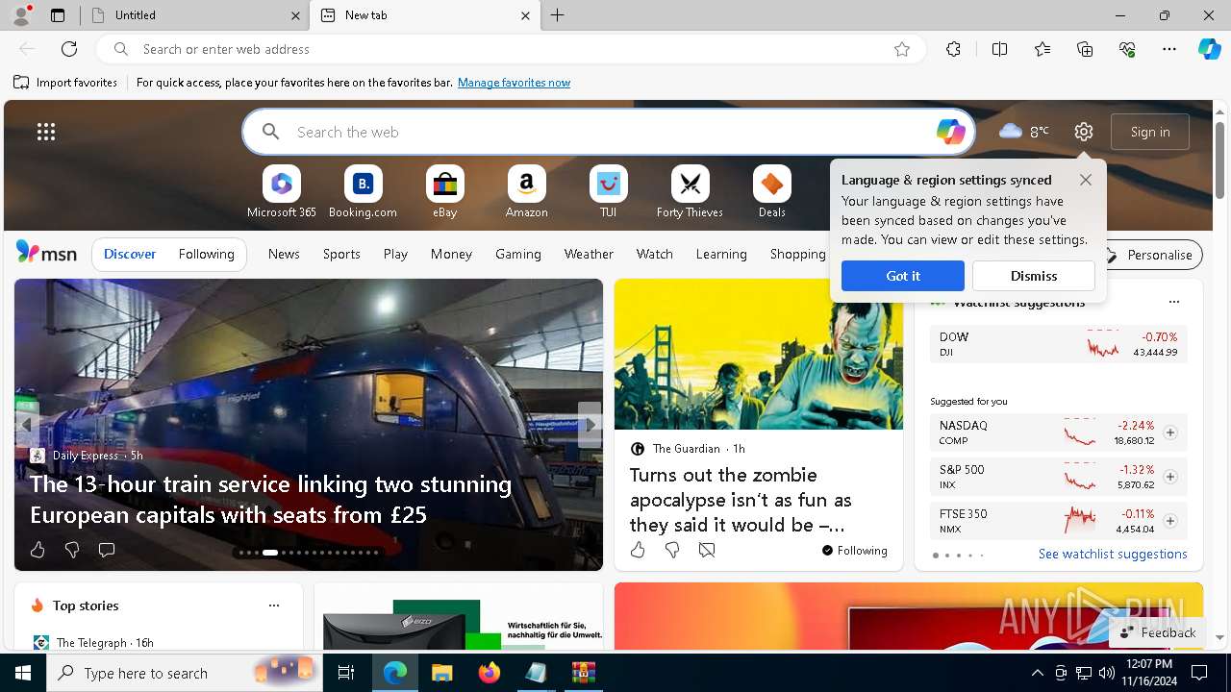This screenshot has width=1231, height=692.
Task: Open Windows Start menu
Action: click(23, 673)
